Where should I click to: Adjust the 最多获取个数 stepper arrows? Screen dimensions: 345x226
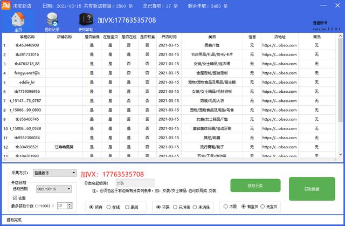click(x=69, y=206)
